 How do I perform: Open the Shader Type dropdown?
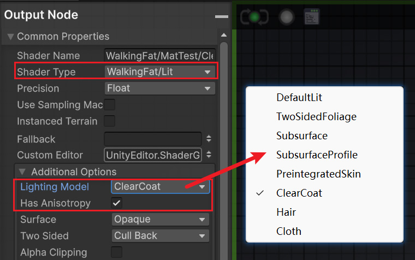pyautogui.click(x=160, y=72)
